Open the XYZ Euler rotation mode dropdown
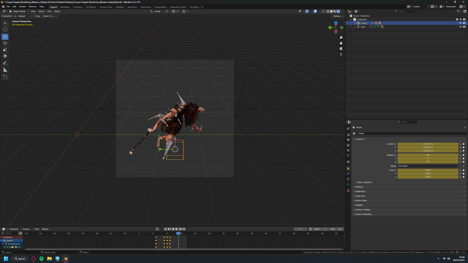Image resolution: width=468 pixels, height=263 pixels. point(428,166)
